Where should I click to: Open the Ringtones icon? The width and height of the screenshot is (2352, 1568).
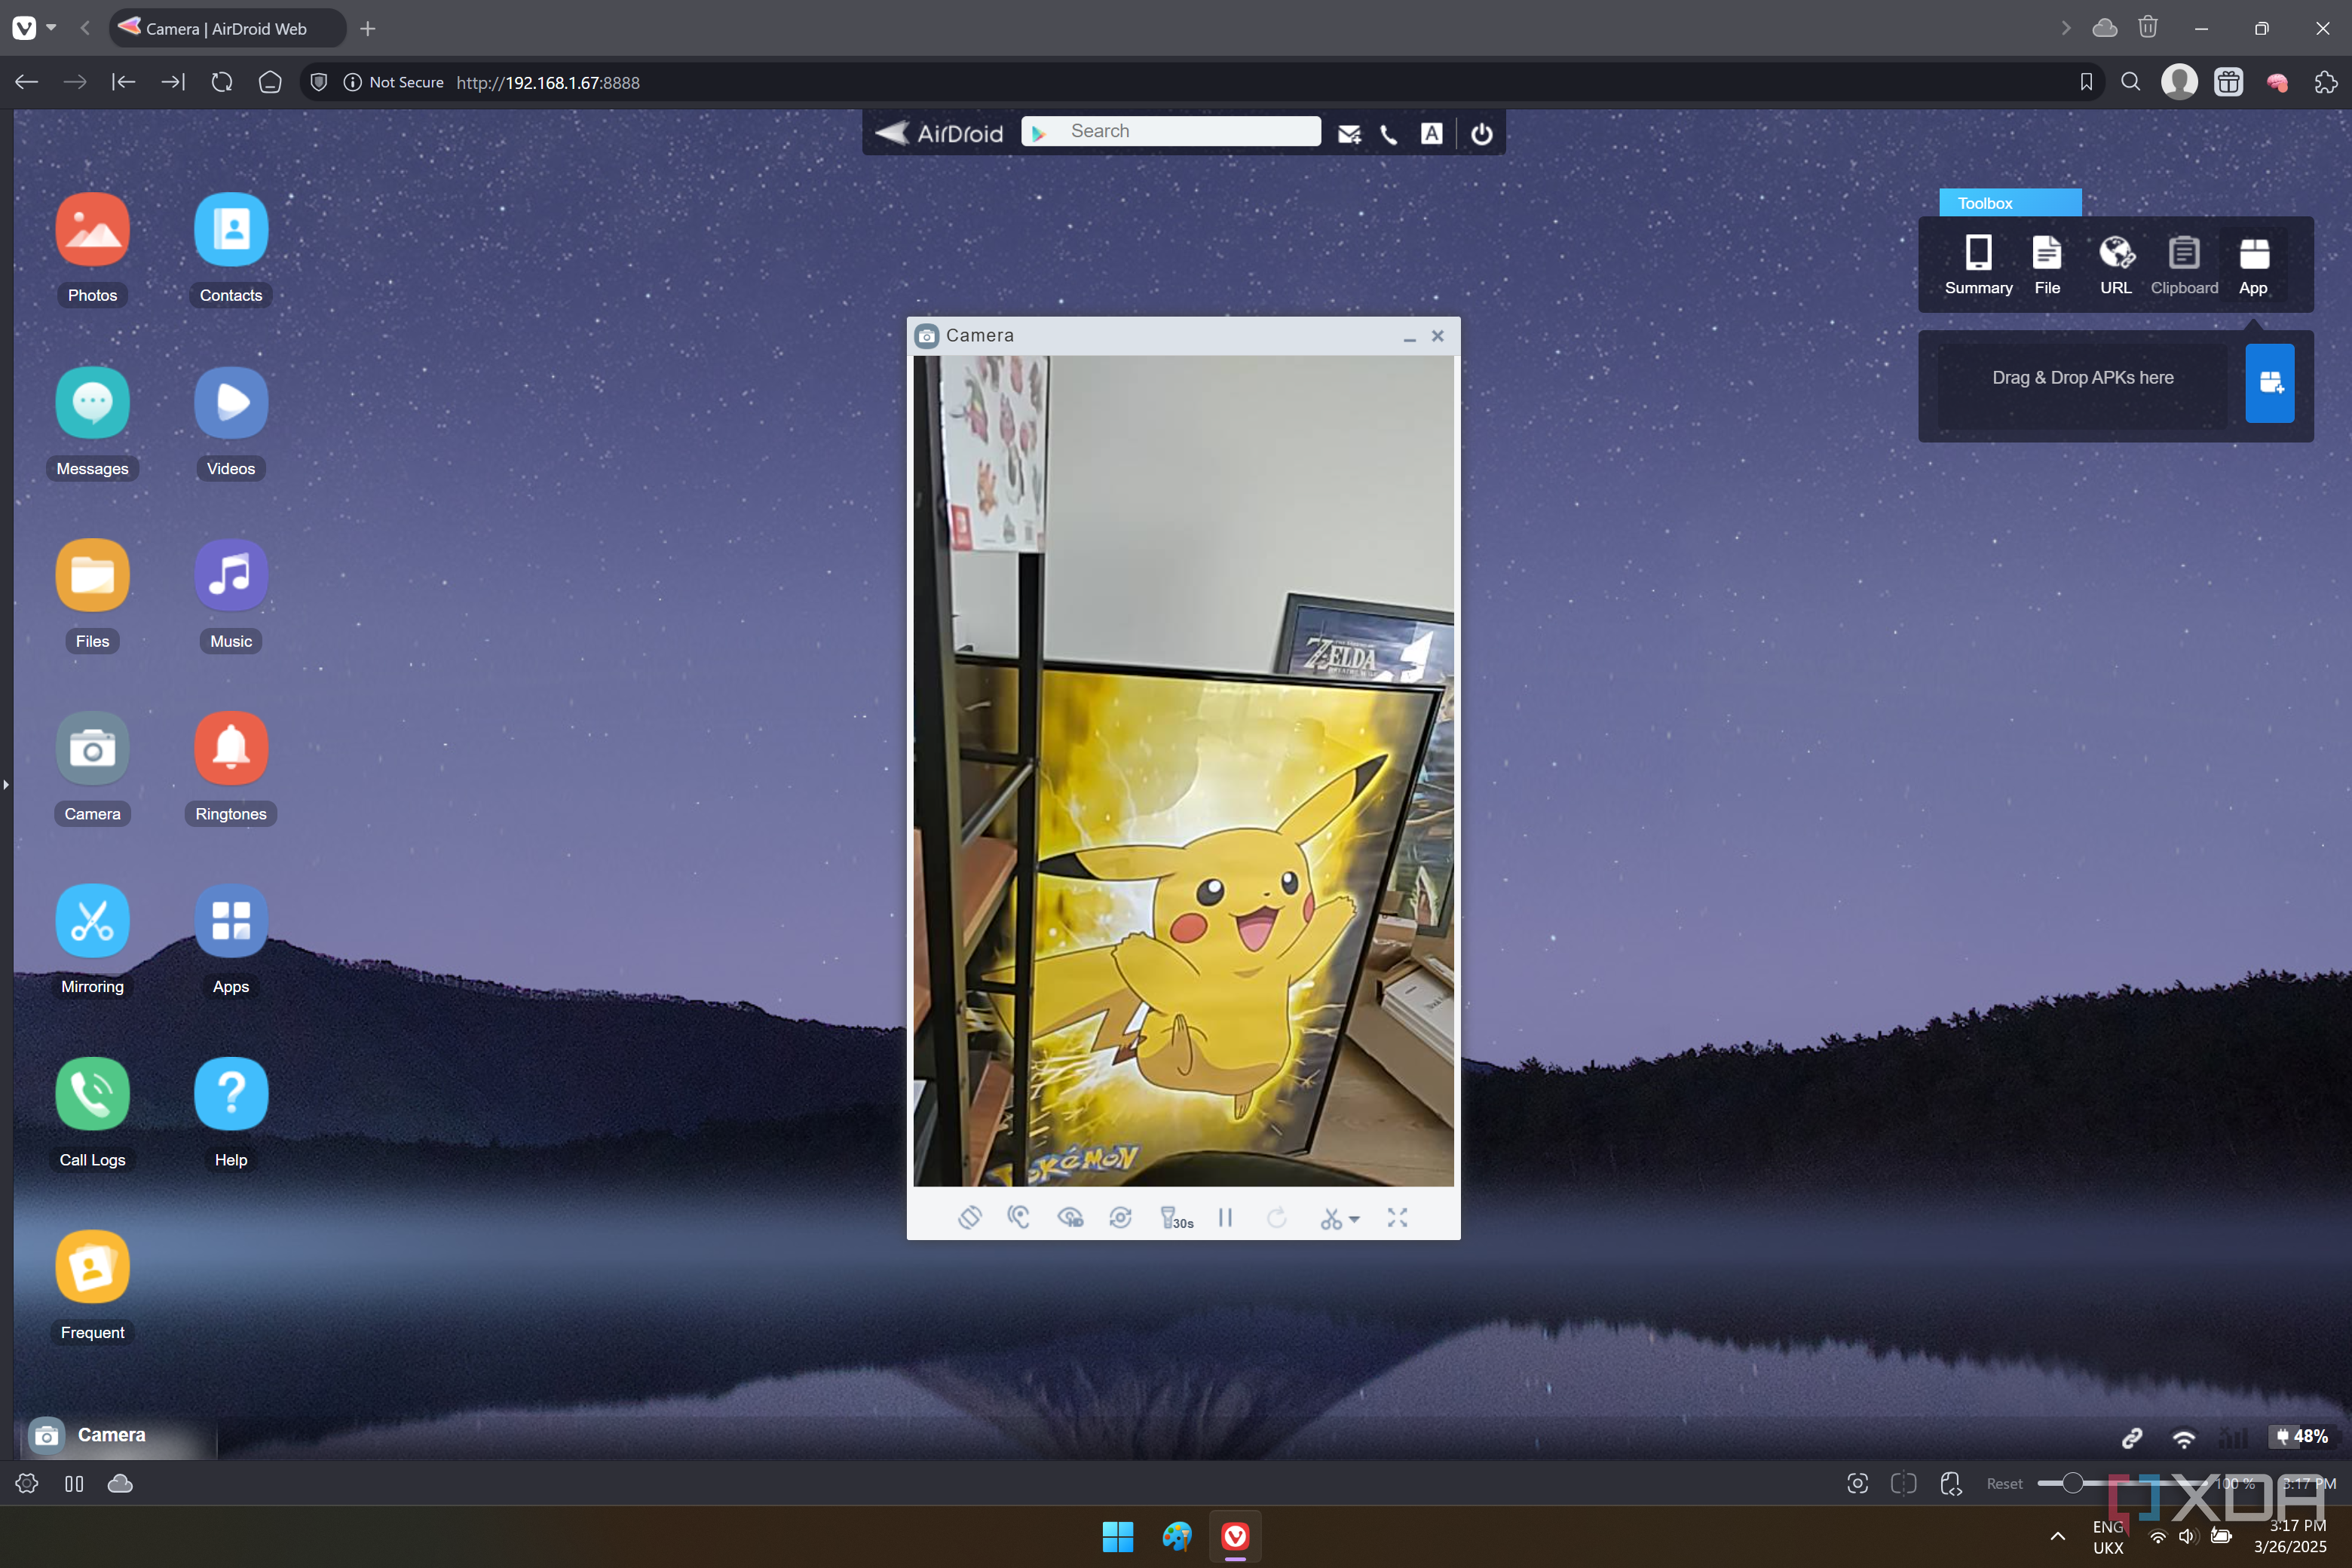(231, 748)
